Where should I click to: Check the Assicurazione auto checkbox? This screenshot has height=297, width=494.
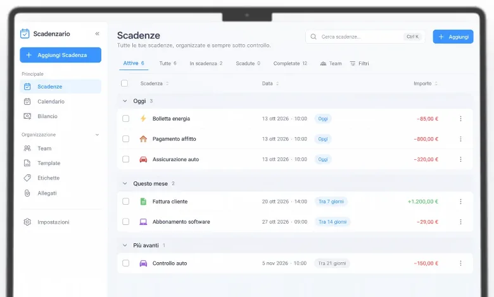click(125, 159)
